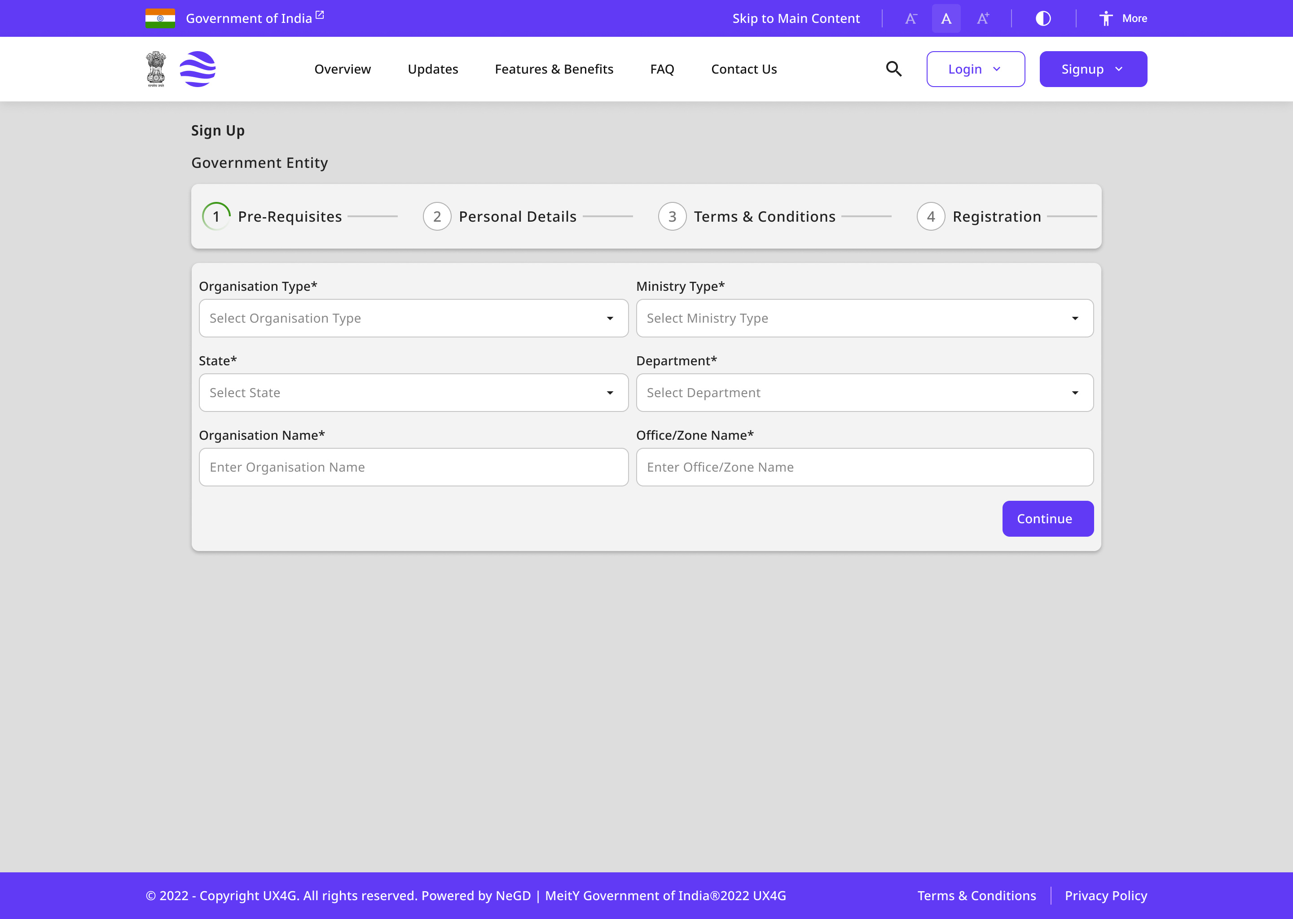Toggle the high contrast mode icon
This screenshot has height=919, width=1293.
click(1043, 19)
